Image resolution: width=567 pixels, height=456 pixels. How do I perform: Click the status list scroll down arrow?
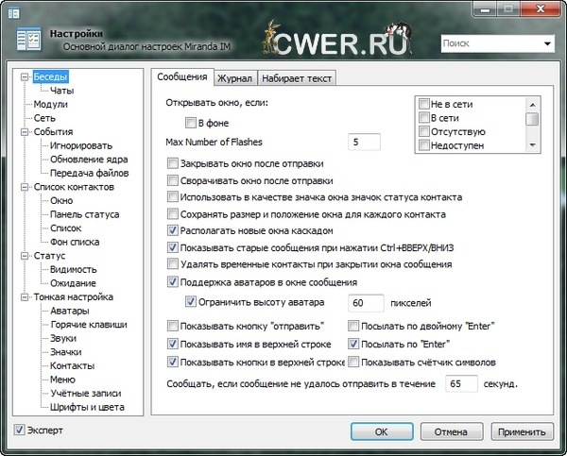click(x=532, y=145)
